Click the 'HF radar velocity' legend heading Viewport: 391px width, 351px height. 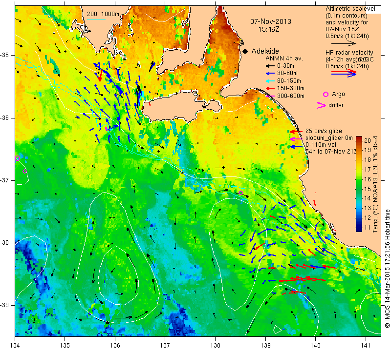(349, 53)
